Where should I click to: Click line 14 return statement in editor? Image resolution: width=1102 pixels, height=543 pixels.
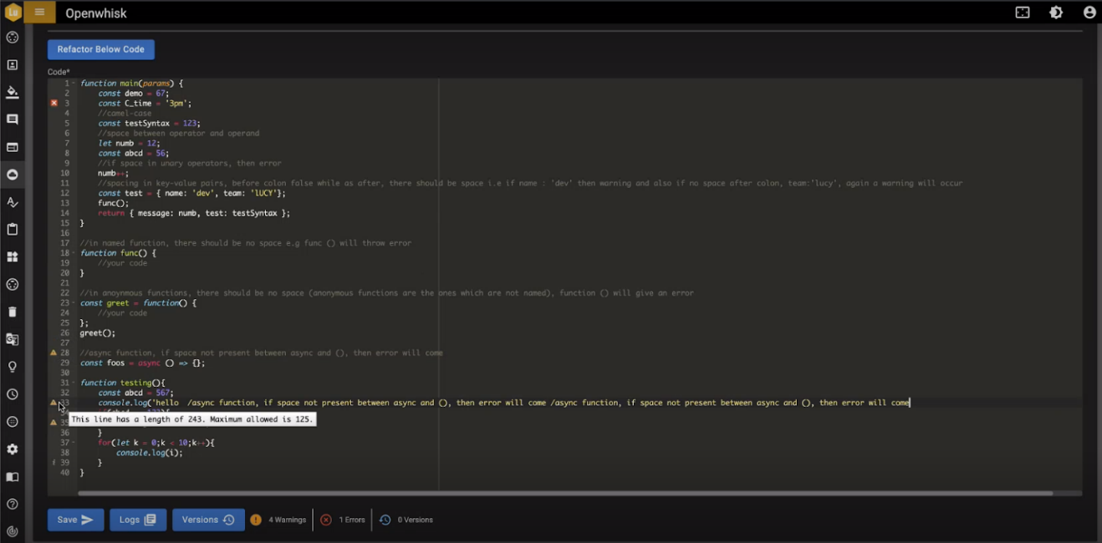pyautogui.click(x=194, y=213)
